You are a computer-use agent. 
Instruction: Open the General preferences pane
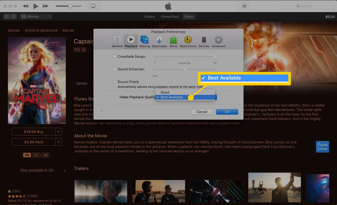tap(117, 42)
